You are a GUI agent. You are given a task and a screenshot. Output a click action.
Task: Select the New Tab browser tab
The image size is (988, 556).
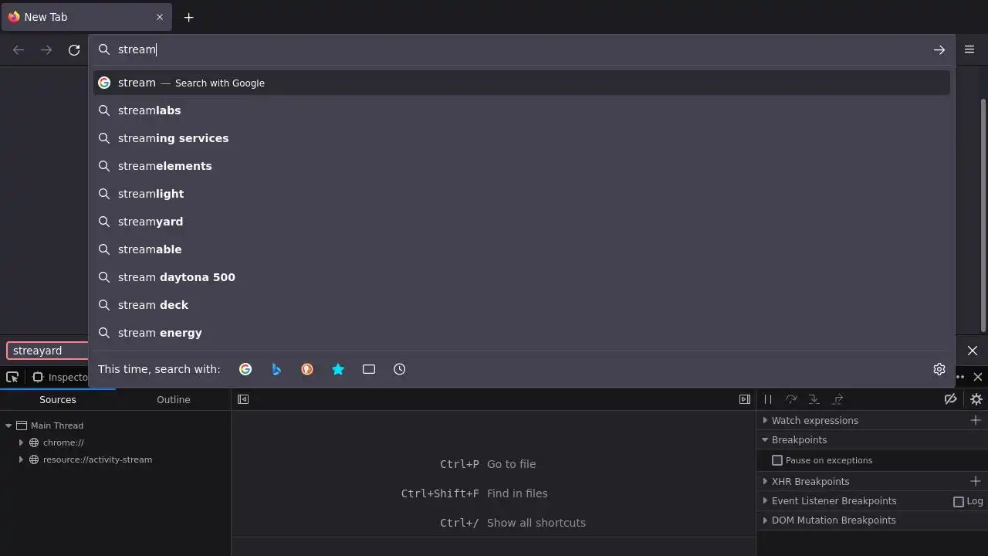86,17
